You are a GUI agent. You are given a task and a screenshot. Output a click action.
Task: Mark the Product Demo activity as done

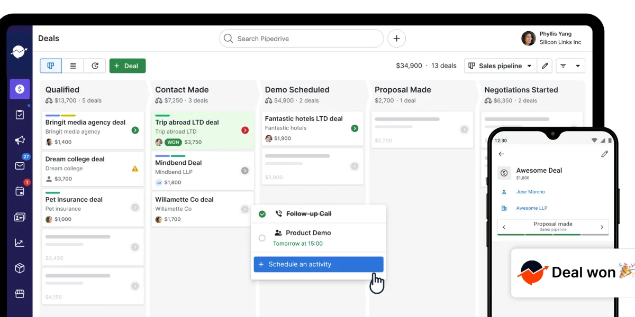pyautogui.click(x=262, y=238)
